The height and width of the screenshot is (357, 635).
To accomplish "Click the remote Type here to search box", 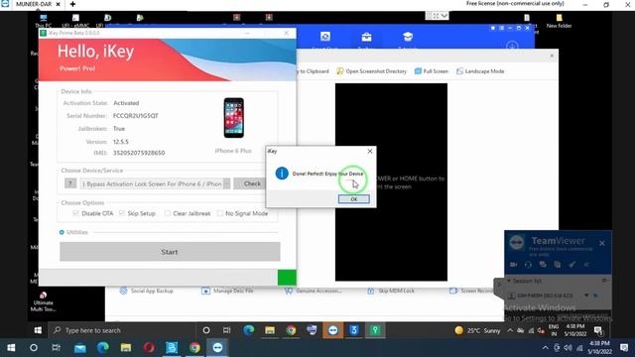I will point(121,330).
